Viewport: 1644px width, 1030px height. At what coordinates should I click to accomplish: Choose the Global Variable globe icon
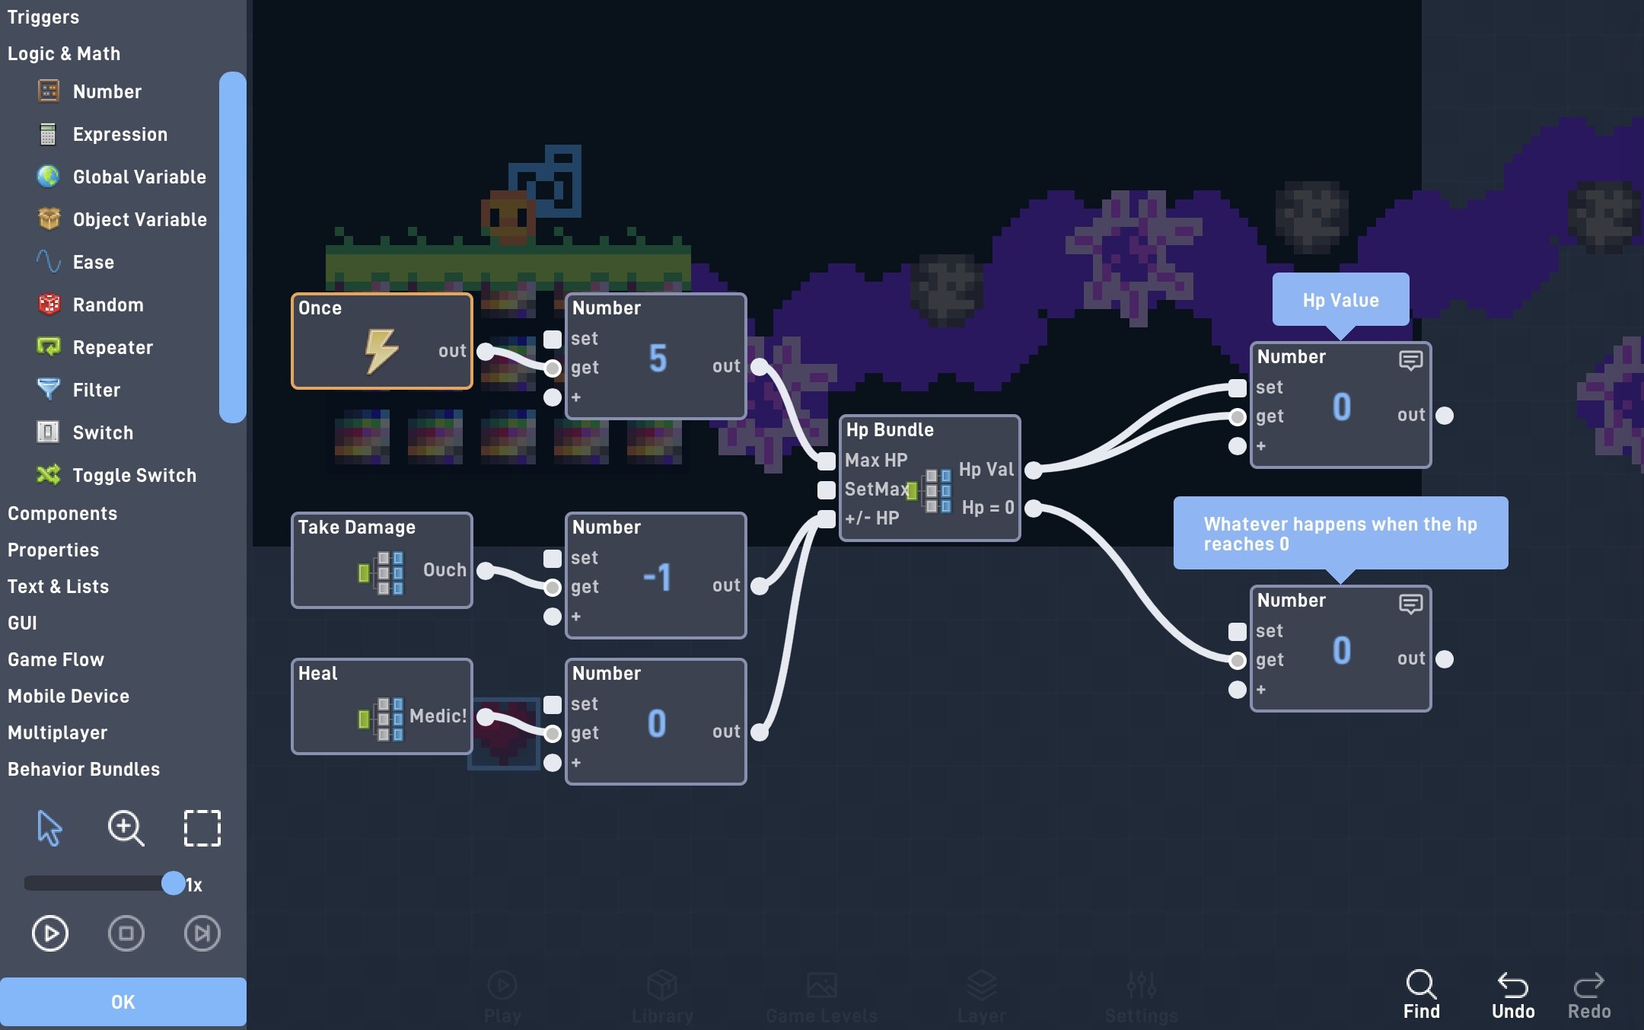(49, 177)
